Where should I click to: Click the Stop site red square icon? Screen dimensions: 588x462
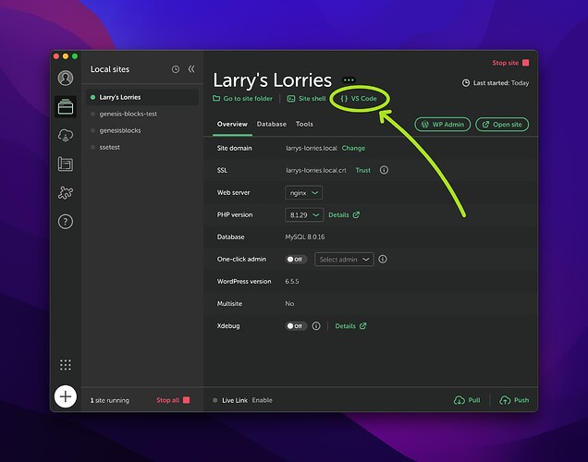pyautogui.click(x=526, y=63)
